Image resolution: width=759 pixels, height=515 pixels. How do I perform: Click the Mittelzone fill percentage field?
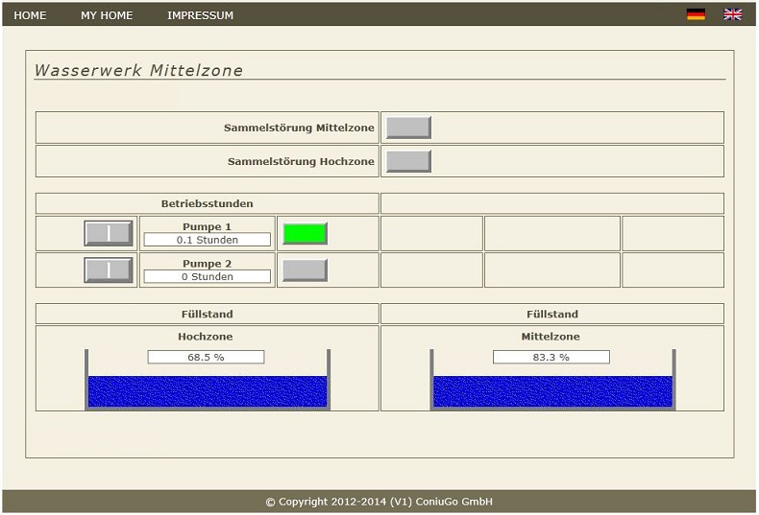click(551, 357)
